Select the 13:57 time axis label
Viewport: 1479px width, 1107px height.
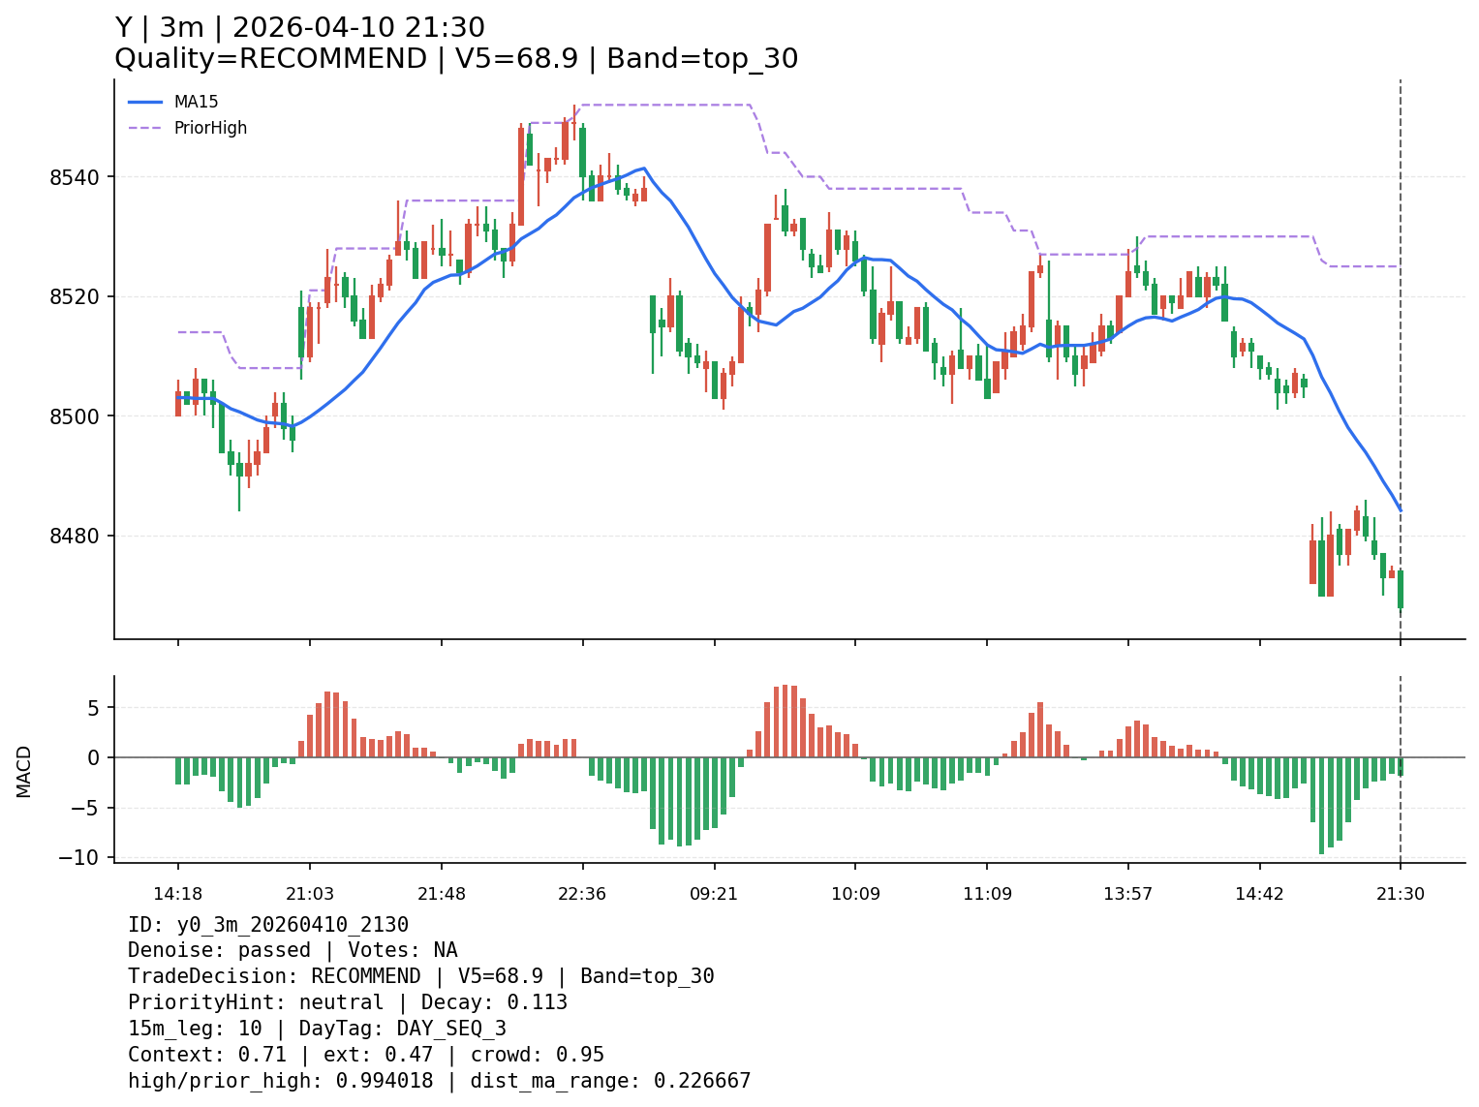[x=1127, y=894]
